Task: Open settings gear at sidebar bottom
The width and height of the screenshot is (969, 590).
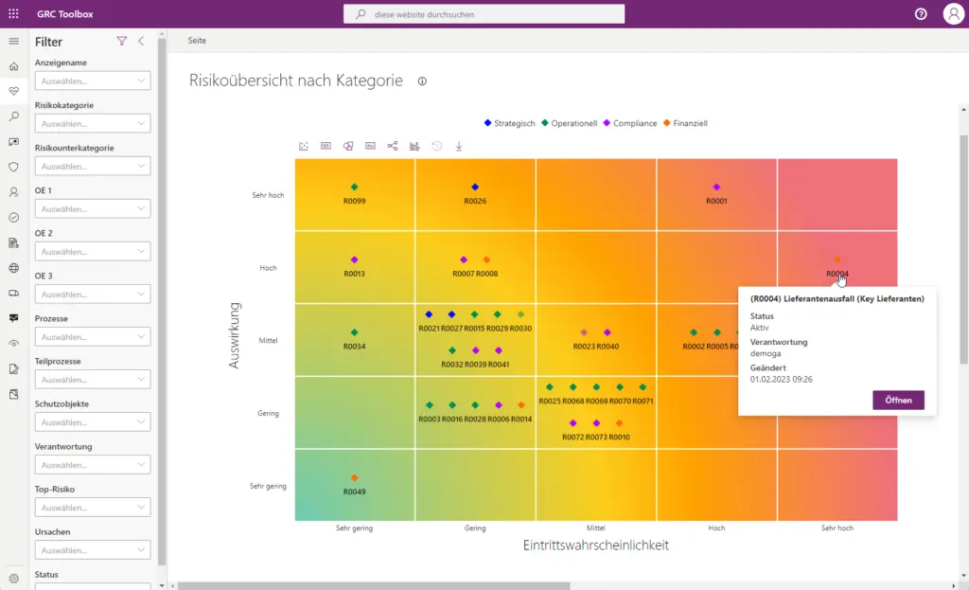Action: [x=13, y=578]
